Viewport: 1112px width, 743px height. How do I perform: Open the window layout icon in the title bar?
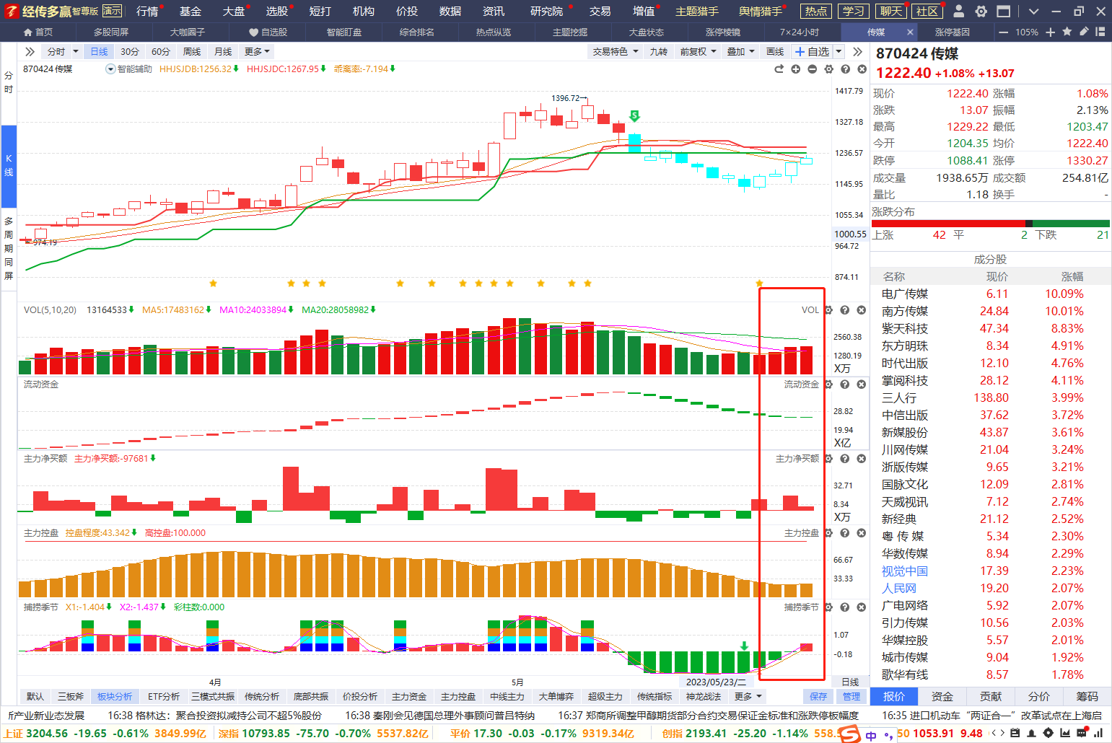[1003, 11]
